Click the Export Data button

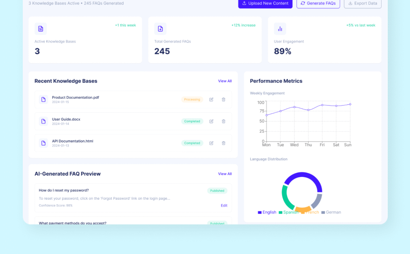362,4
